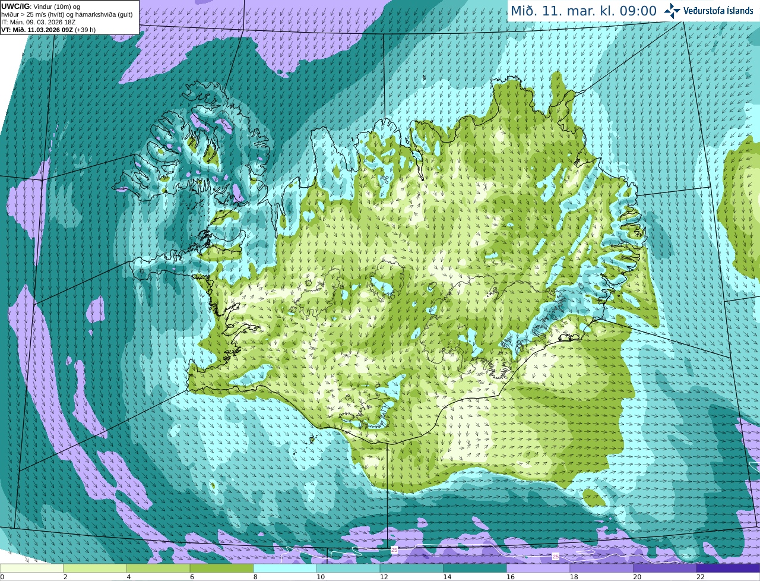Viewport: 760px width, 581px height.
Task: Click the 4–6 m/s green scale swatch
Action: pos(159,569)
